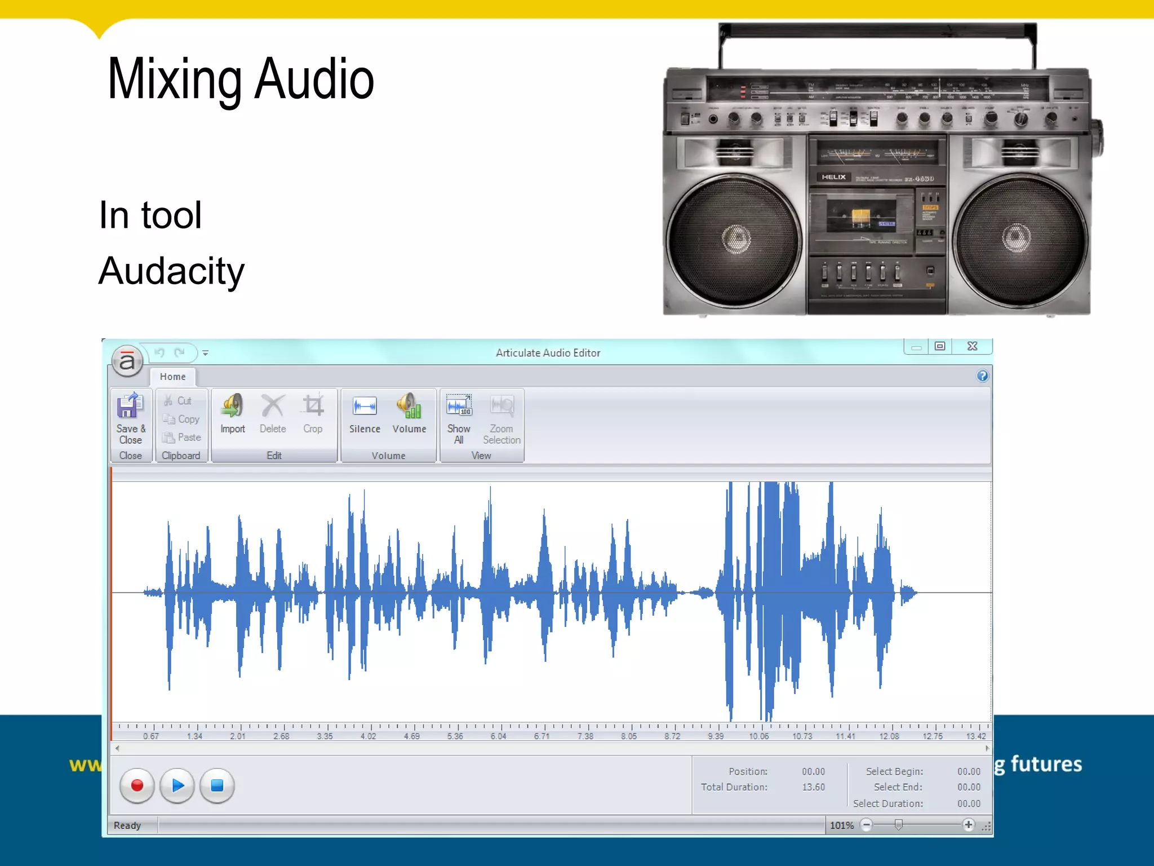Select the Crop tool
The height and width of the screenshot is (866, 1154).
point(313,414)
